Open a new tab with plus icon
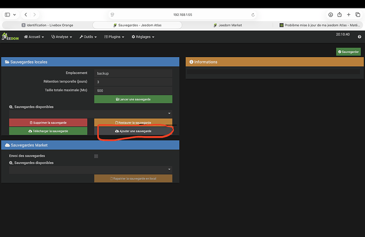The image size is (365, 237). 349,15
